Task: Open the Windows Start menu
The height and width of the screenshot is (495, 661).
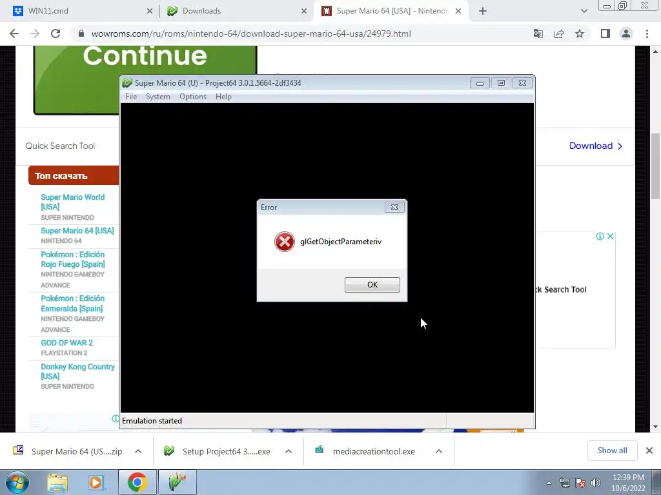Action: tap(17, 482)
